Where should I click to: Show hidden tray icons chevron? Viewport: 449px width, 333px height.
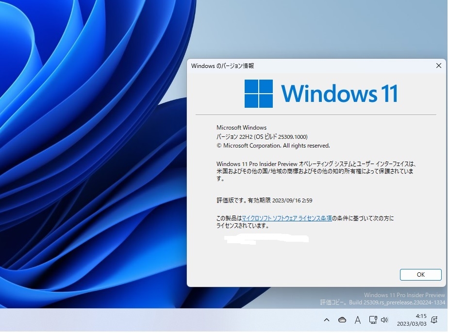pyautogui.click(x=327, y=320)
